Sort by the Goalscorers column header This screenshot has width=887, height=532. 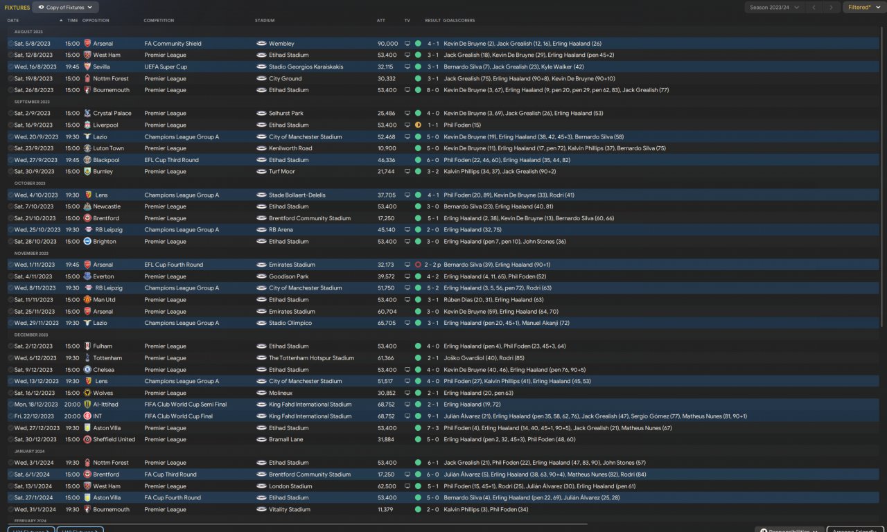458,21
